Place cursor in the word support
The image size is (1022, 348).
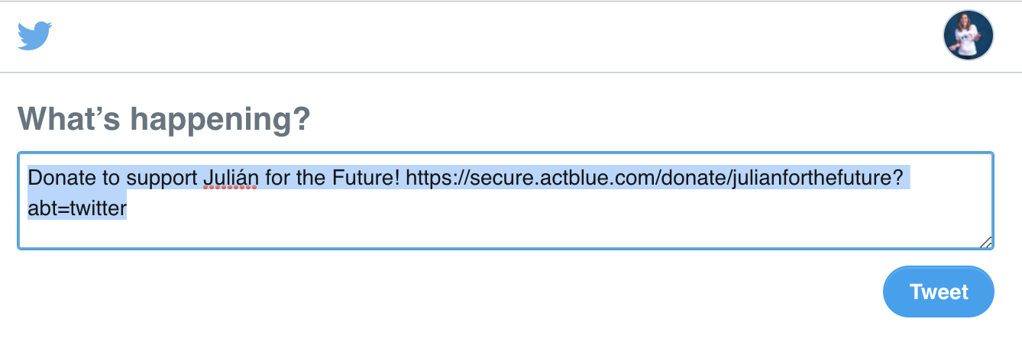point(162,178)
